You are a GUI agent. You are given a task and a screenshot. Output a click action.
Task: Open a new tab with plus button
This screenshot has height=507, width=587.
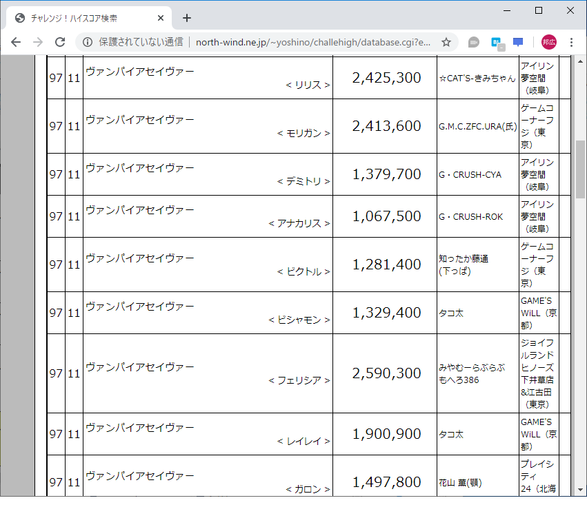[187, 18]
